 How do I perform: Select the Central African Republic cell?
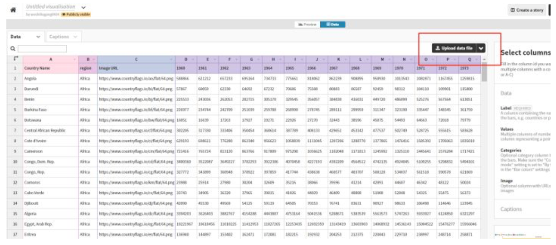tap(50, 130)
